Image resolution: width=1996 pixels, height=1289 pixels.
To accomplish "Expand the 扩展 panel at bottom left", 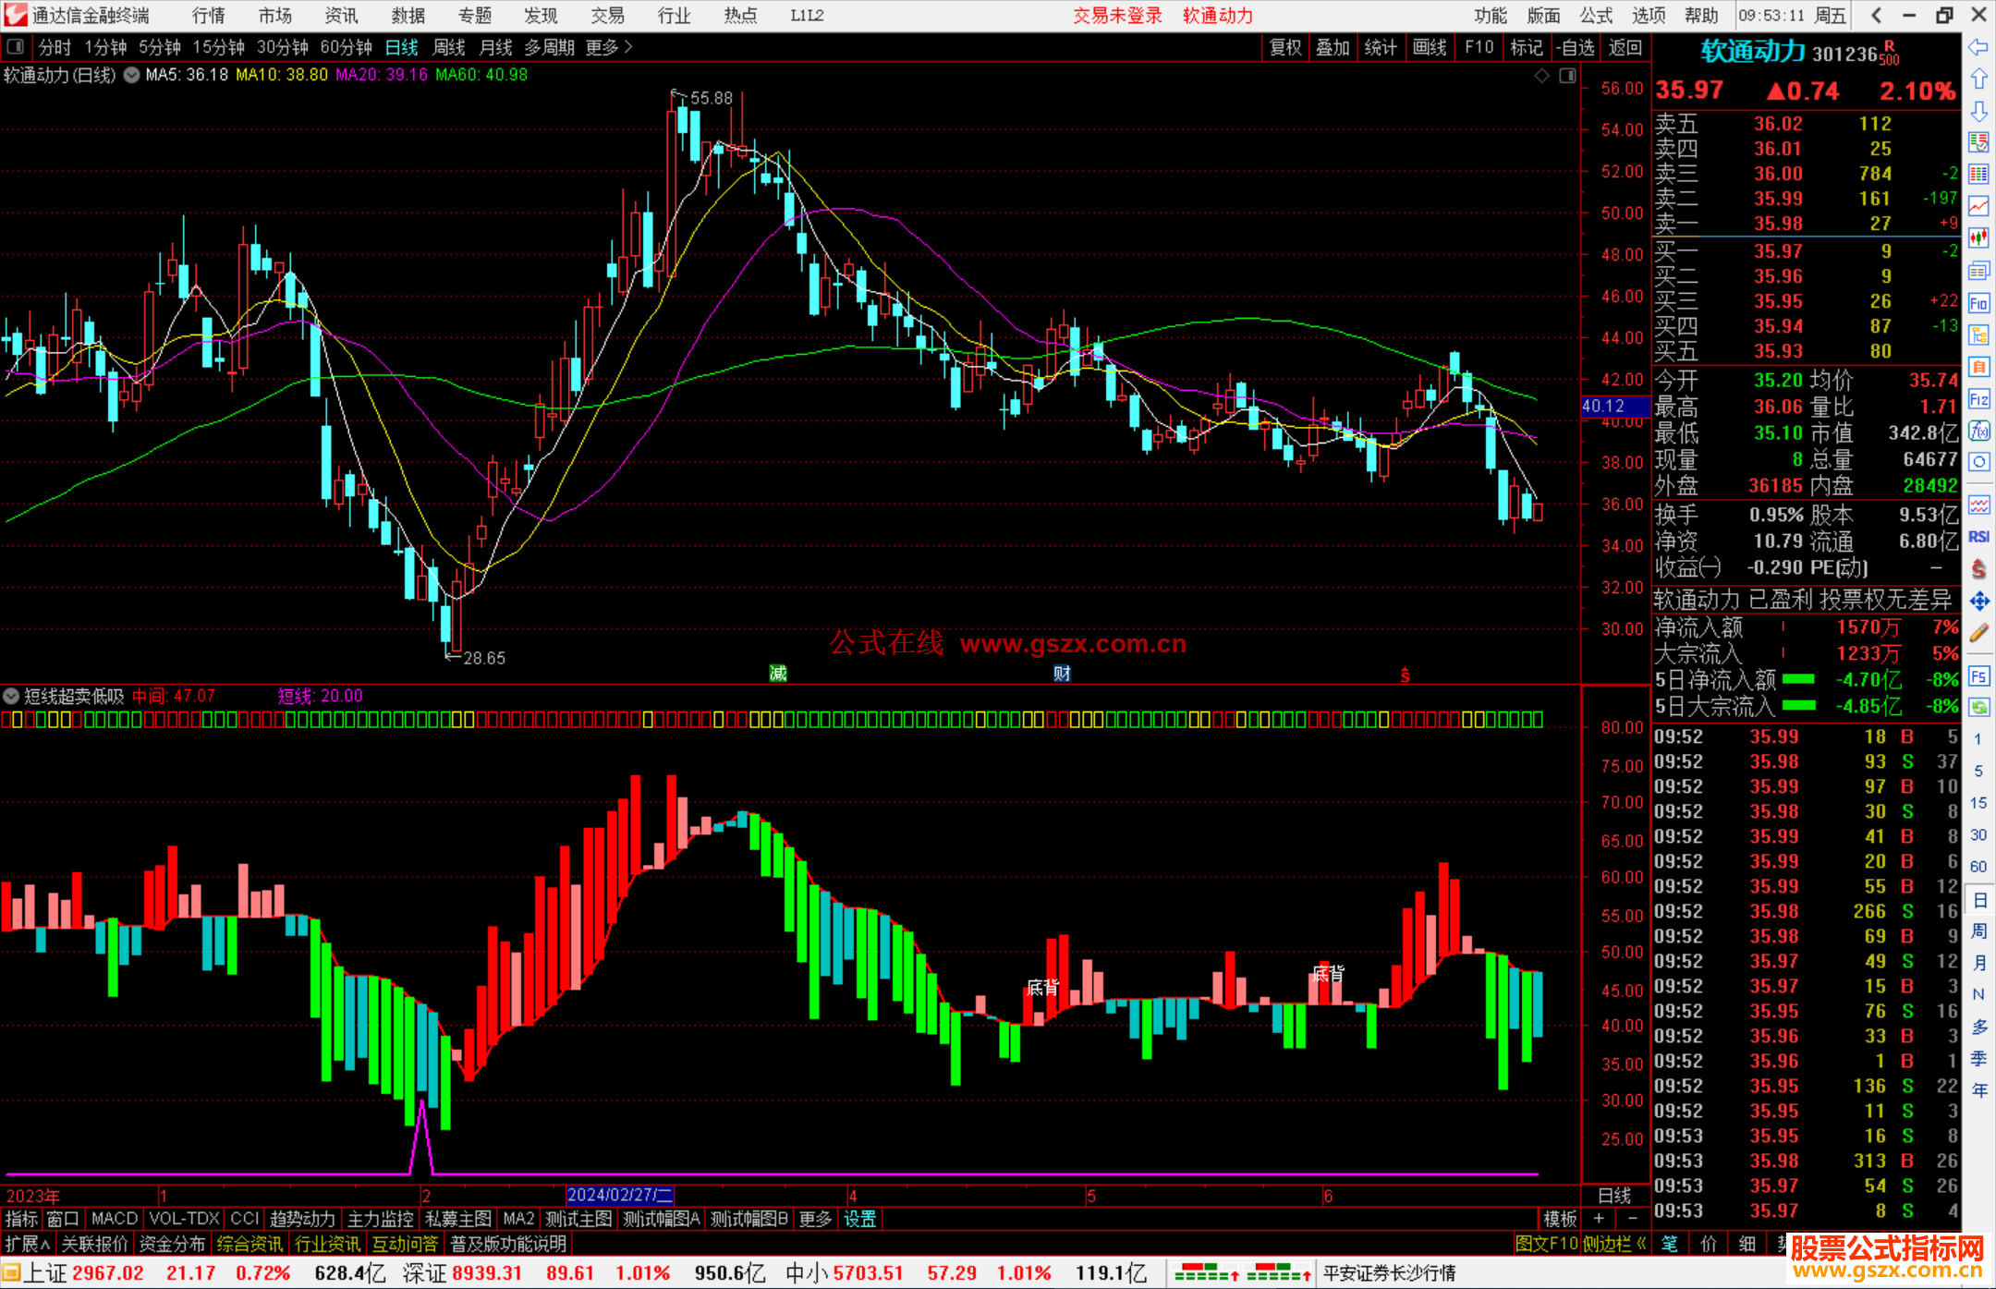I will 27,1244.
